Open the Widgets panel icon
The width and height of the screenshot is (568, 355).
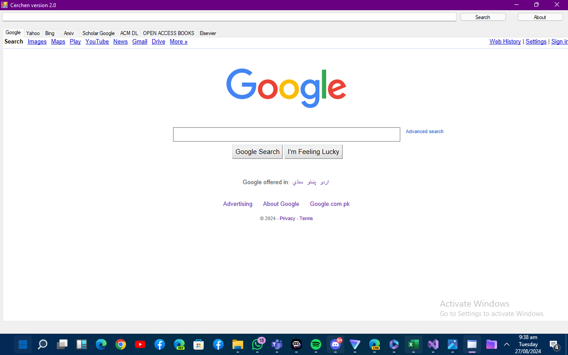[x=82, y=344]
